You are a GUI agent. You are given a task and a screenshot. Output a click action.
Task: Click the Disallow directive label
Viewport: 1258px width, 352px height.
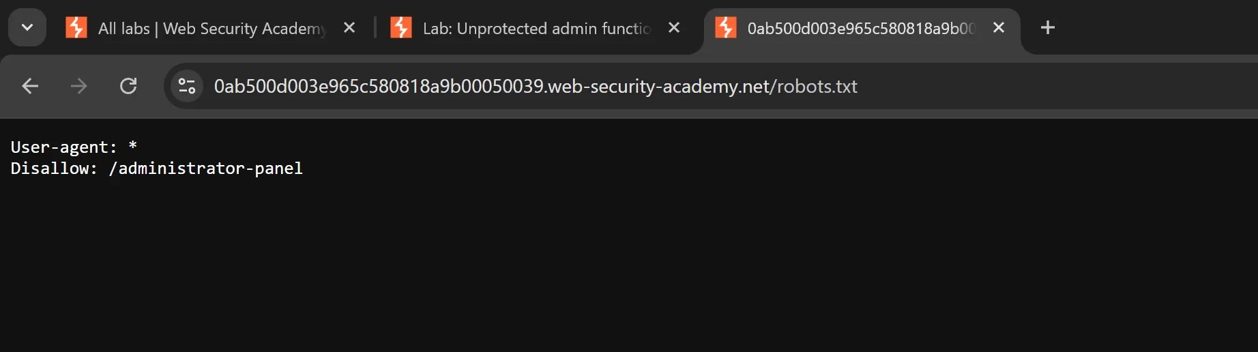point(54,168)
